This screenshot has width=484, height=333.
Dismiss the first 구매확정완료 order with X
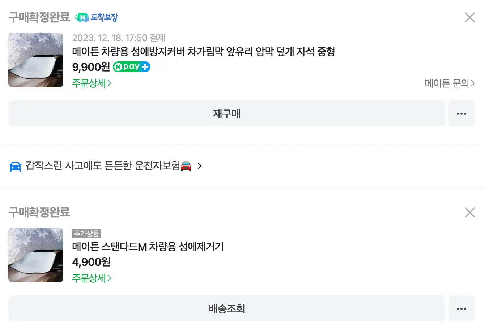(470, 17)
